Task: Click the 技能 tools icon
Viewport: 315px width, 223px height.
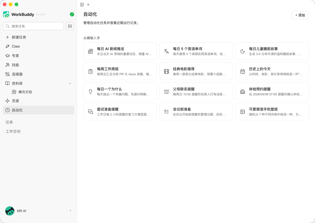Action: pos(7,65)
